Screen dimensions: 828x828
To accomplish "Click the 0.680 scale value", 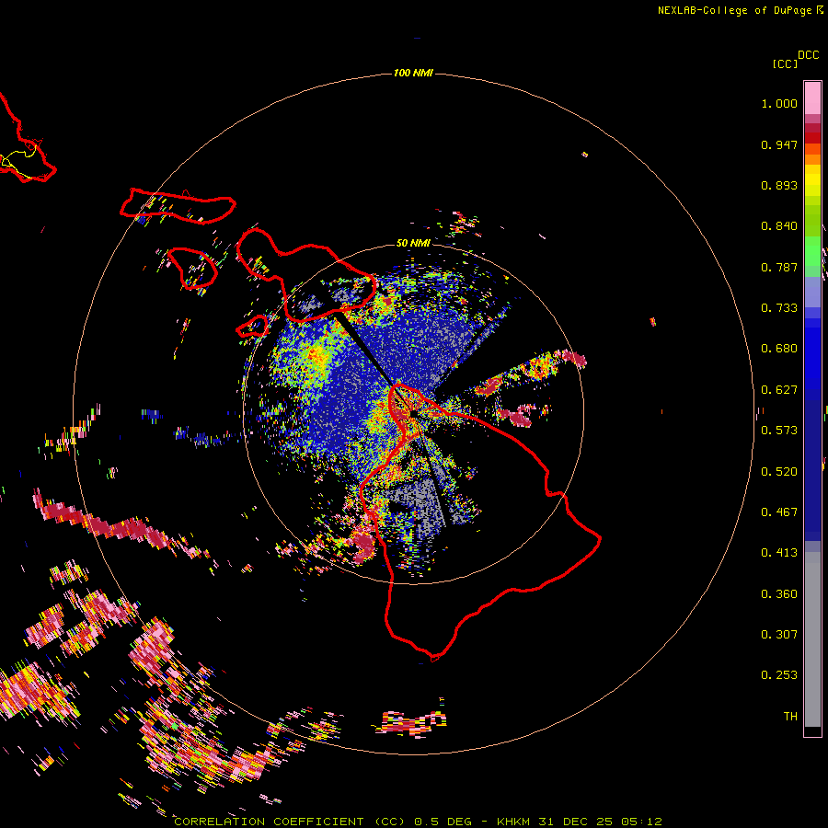I will click(x=779, y=349).
